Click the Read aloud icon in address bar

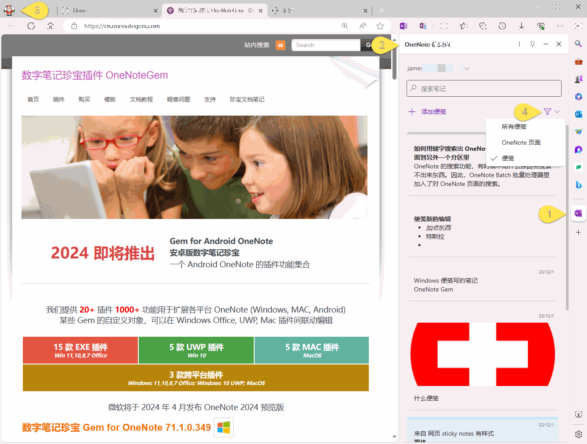[x=363, y=26]
